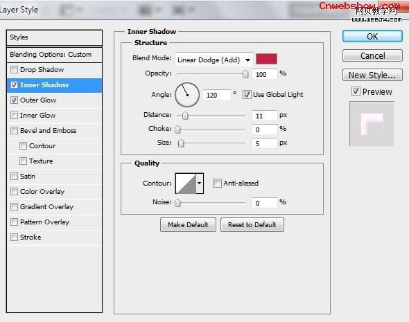Click Reset to Default button
This screenshot has height=322, width=409.
point(252,224)
